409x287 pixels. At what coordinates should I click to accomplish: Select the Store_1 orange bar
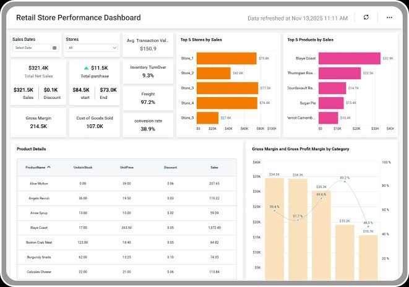(x=226, y=58)
